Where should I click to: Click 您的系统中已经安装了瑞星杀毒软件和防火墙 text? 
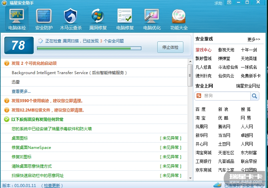(52, 129)
